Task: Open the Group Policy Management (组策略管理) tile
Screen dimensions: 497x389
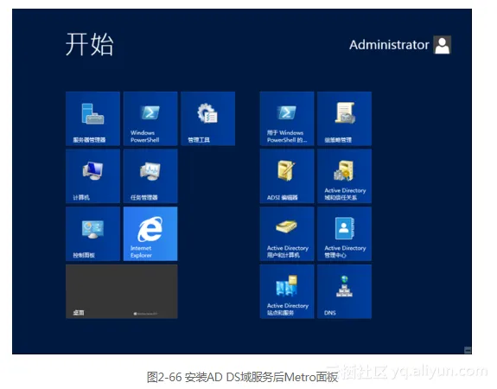Action: click(x=345, y=118)
